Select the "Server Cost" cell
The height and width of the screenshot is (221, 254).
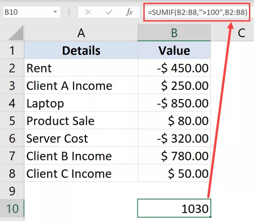click(x=81, y=138)
